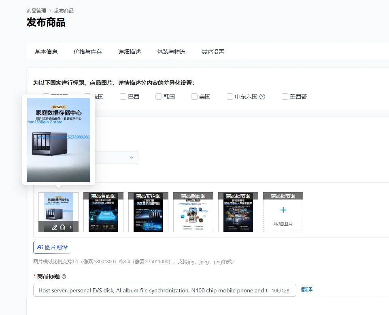Enable the 美国 checkbox

[194, 97]
